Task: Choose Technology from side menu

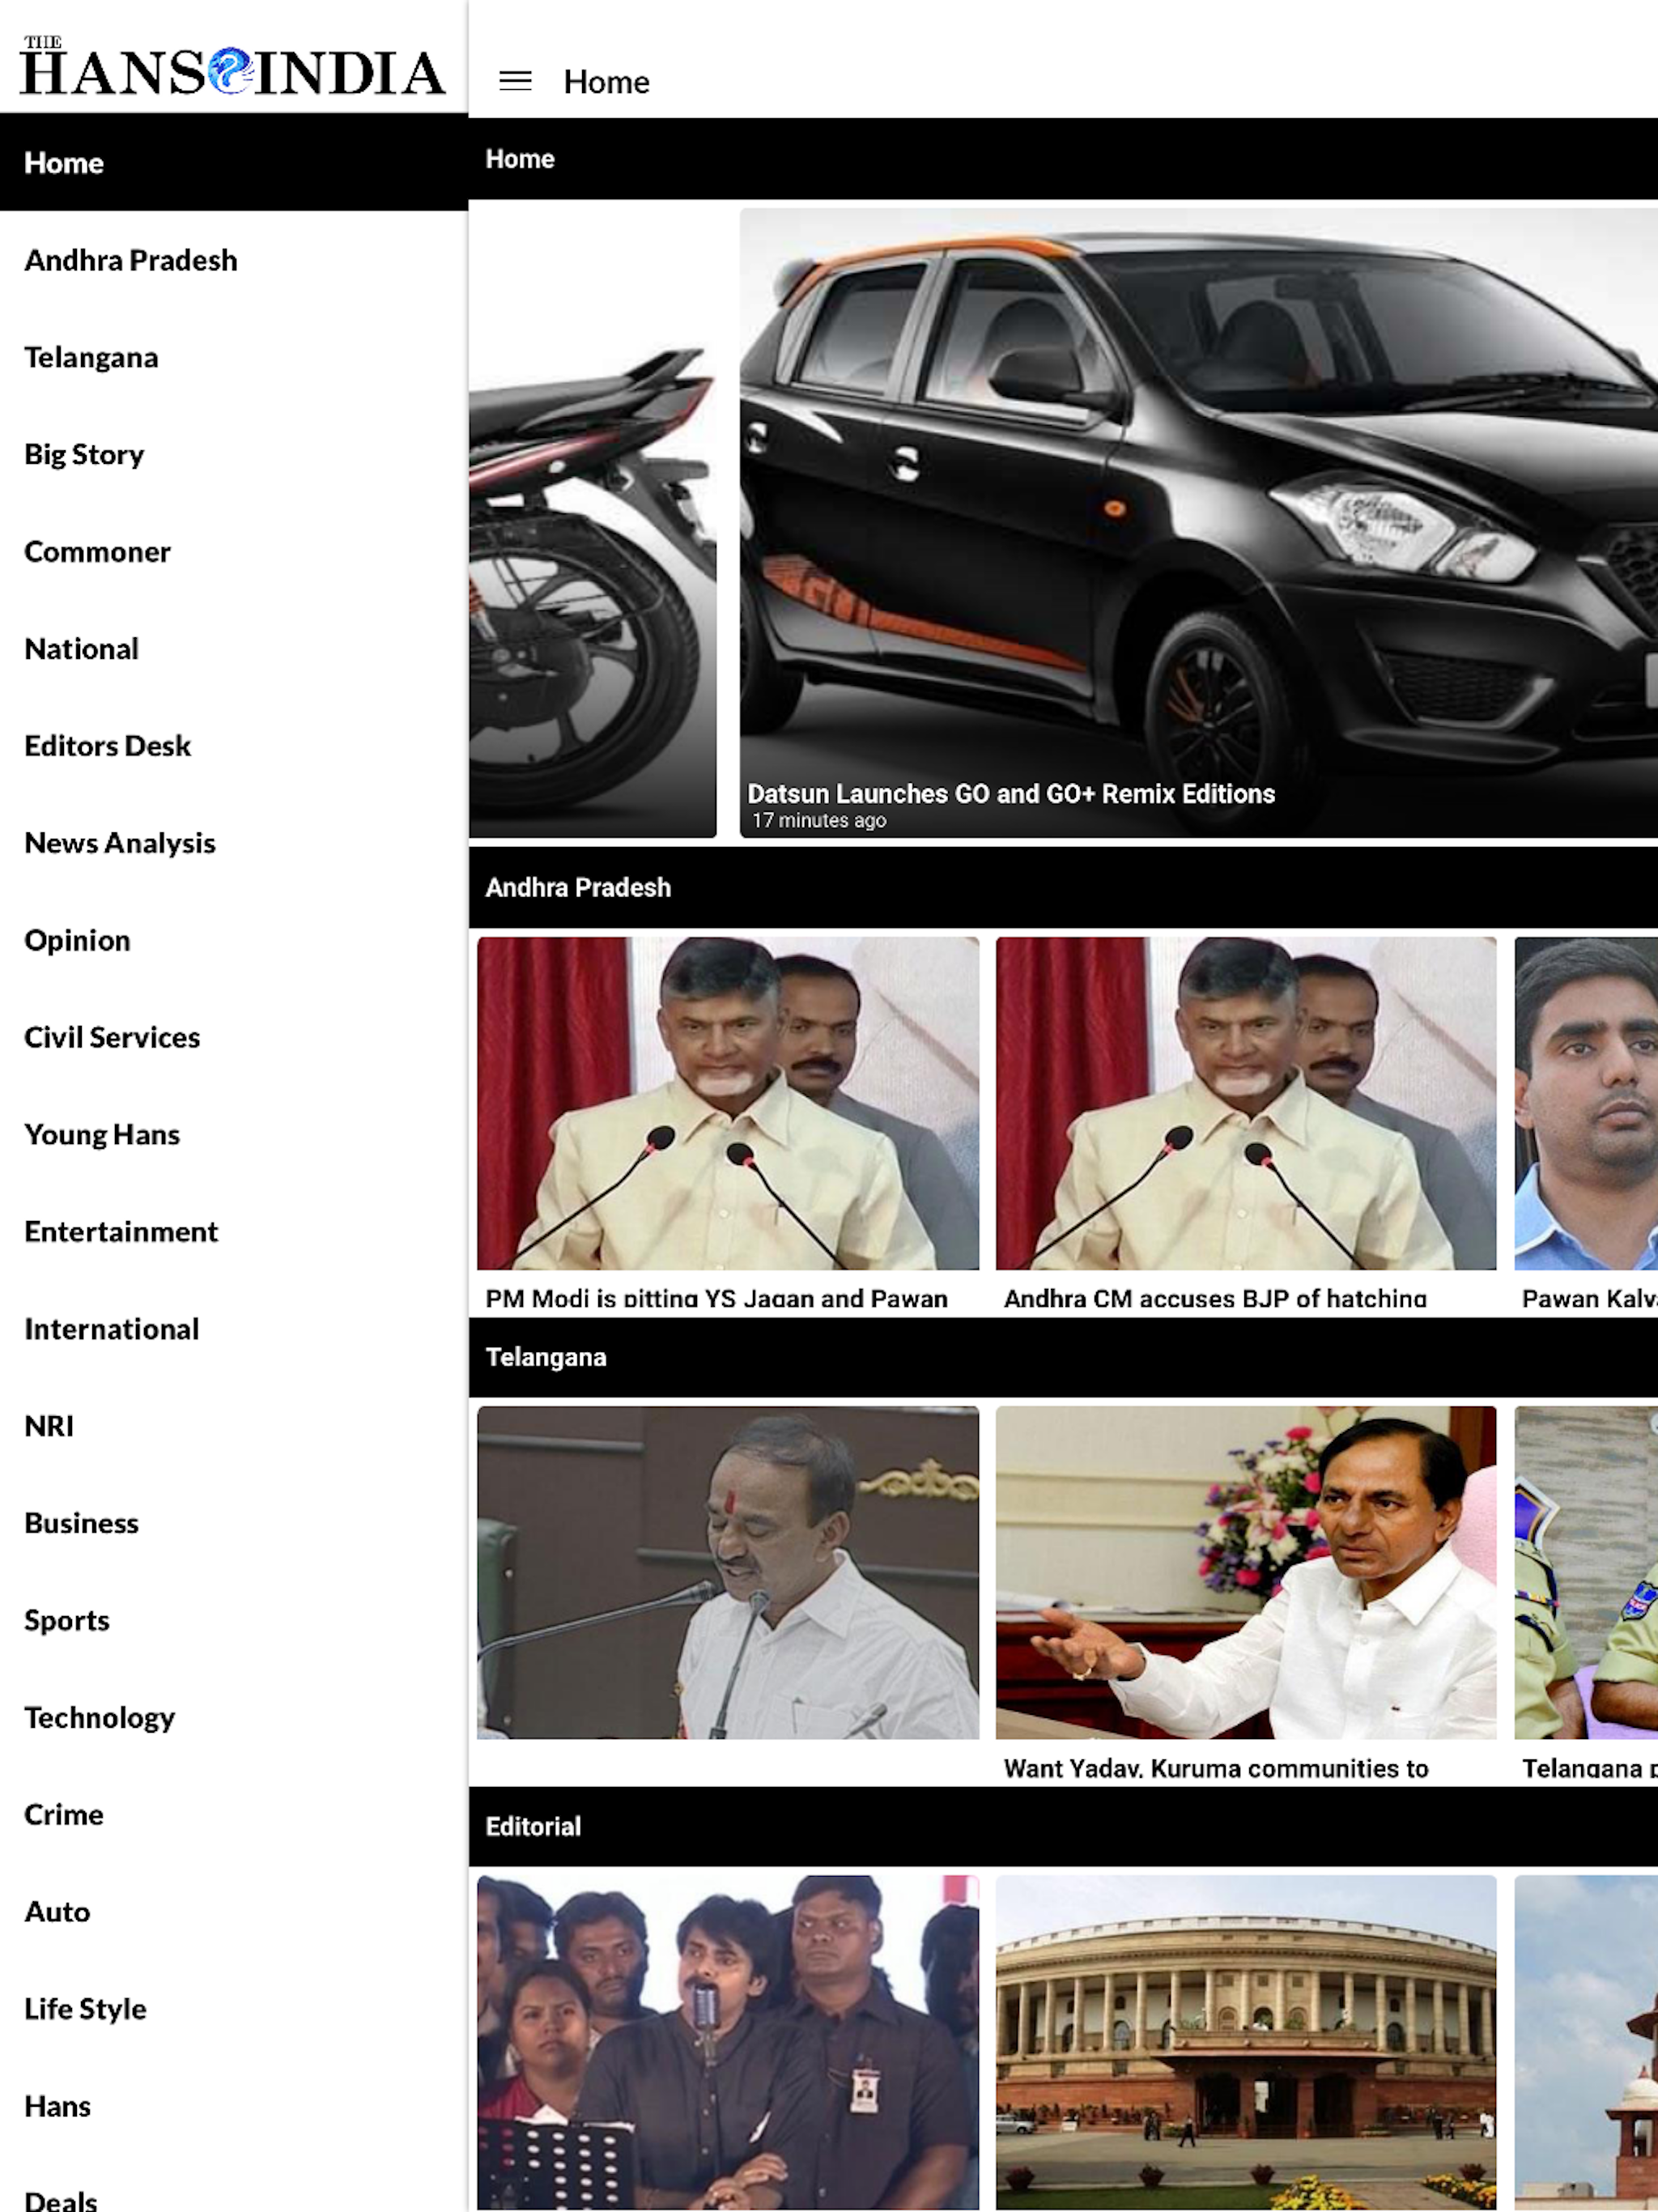Action: pos(99,1717)
